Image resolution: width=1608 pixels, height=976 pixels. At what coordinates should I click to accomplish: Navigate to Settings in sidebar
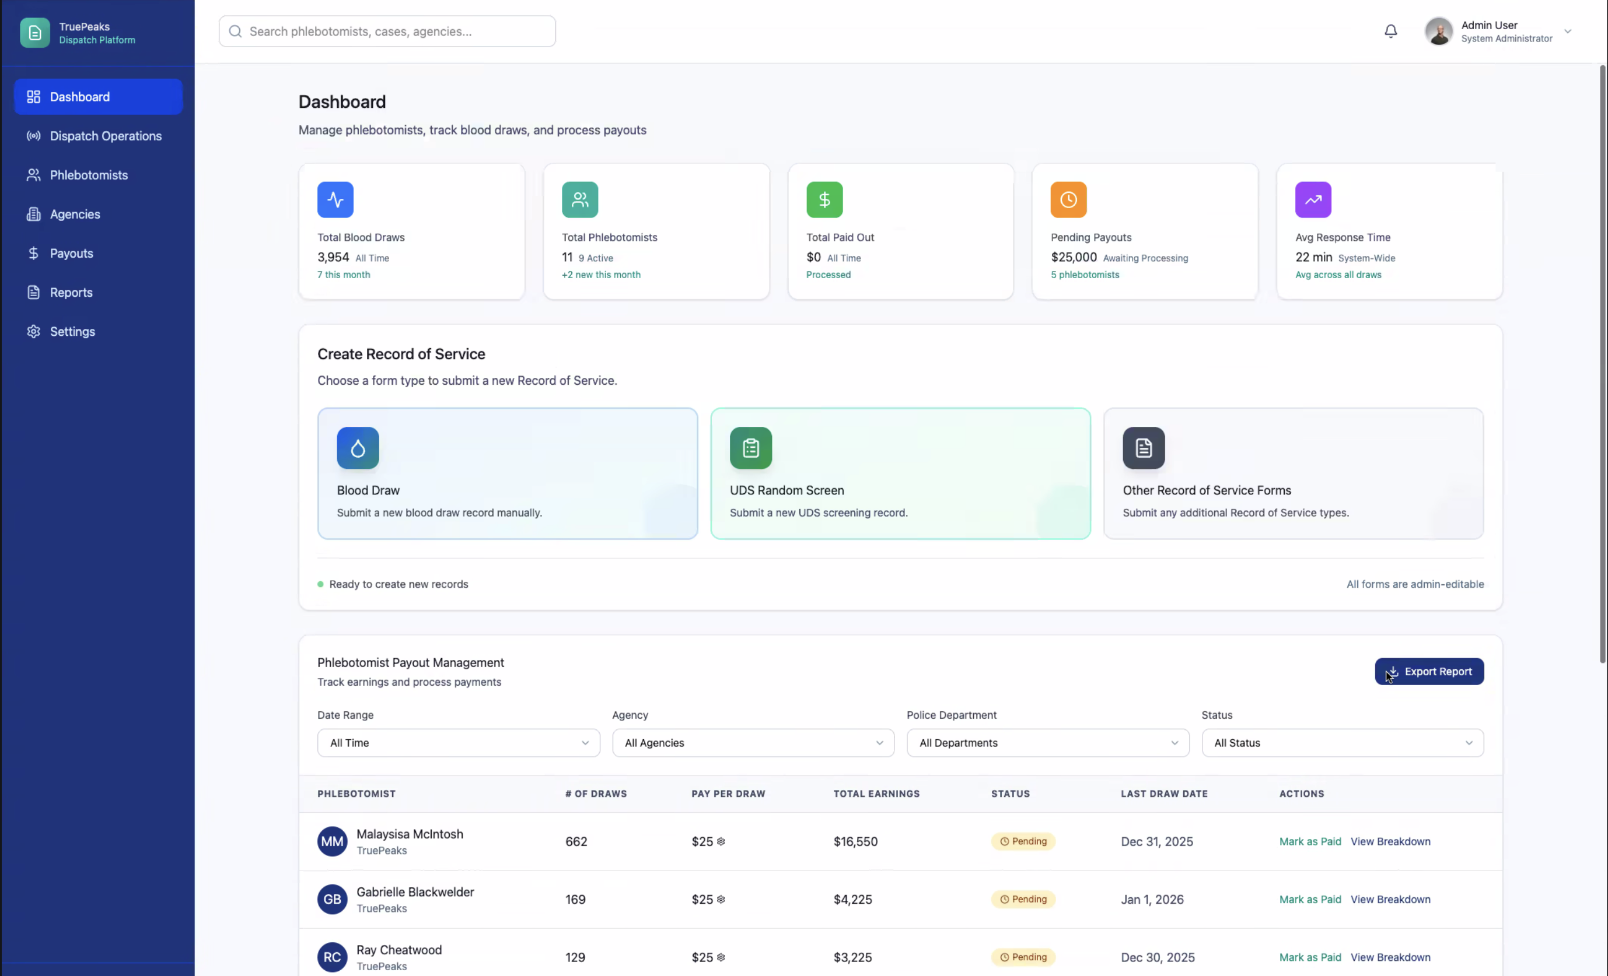pyautogui.click(x=72, y=331)
